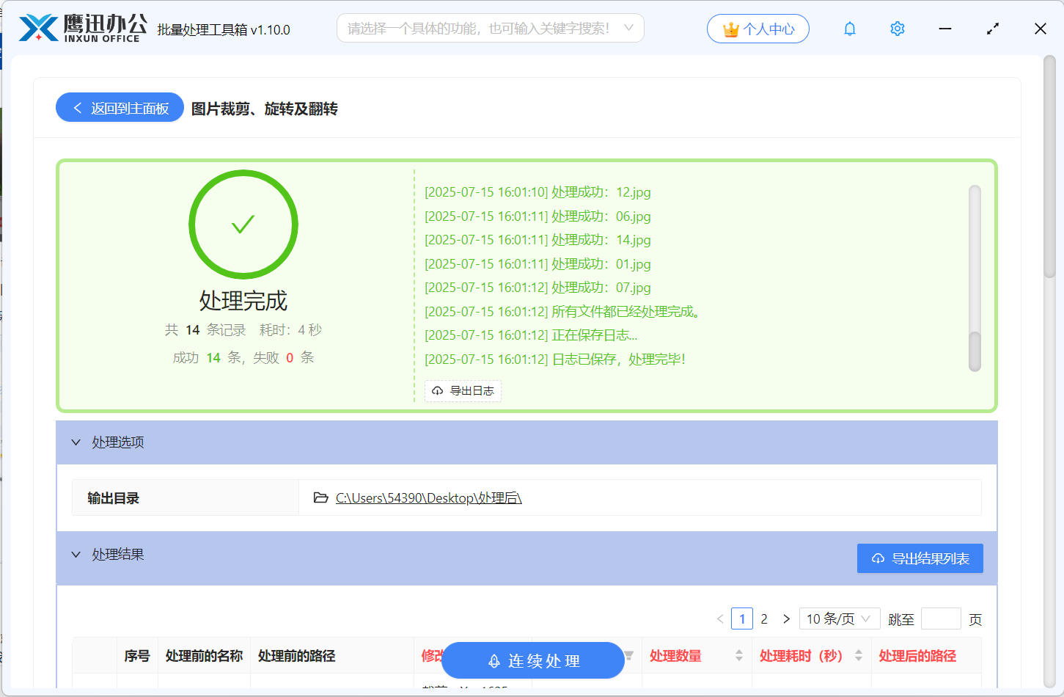Viewport: 1064px width, 697px height.
Task: Click the 序号 column header
Action: point(136,655)
